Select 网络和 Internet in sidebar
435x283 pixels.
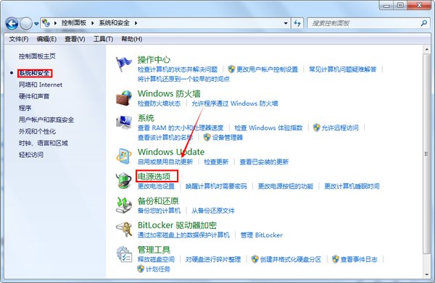[x=41, y=85]
